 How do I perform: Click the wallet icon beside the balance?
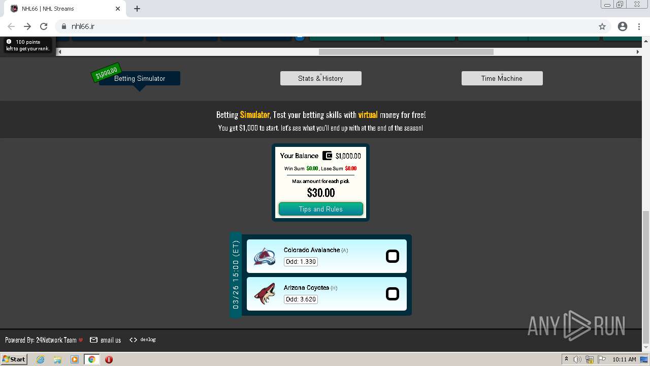328,156
